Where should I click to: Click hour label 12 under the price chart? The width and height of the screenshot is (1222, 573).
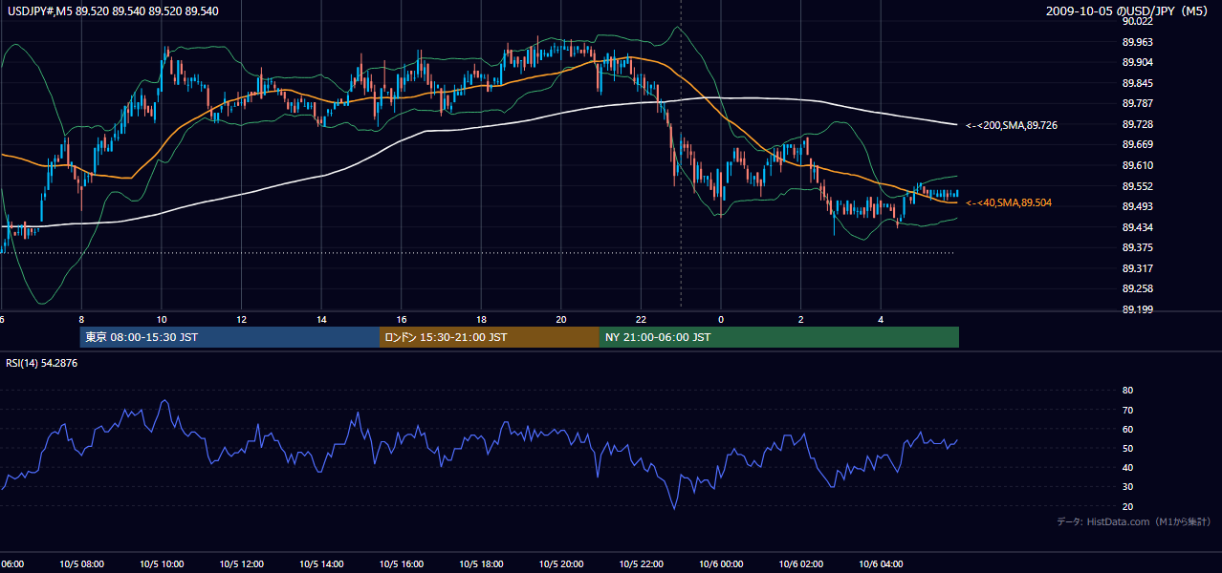[x=242, y=319]
